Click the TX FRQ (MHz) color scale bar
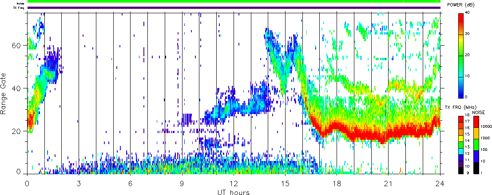Viewport: 492px width, 195px height. [460, 145]
